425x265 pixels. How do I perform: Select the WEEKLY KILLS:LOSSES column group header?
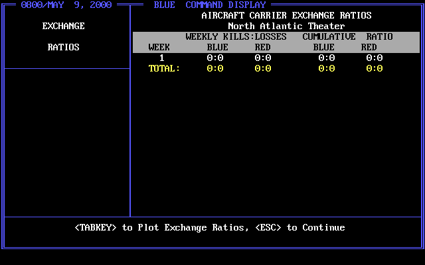point(236,37)
